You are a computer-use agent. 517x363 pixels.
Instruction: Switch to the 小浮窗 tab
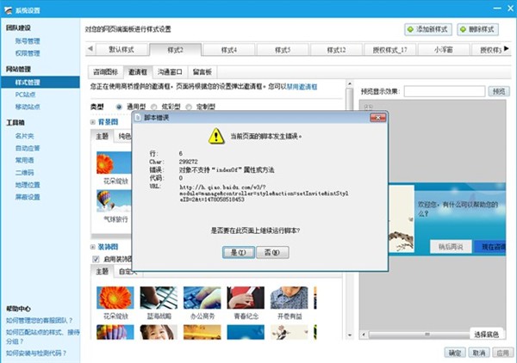tap(444, 50)
